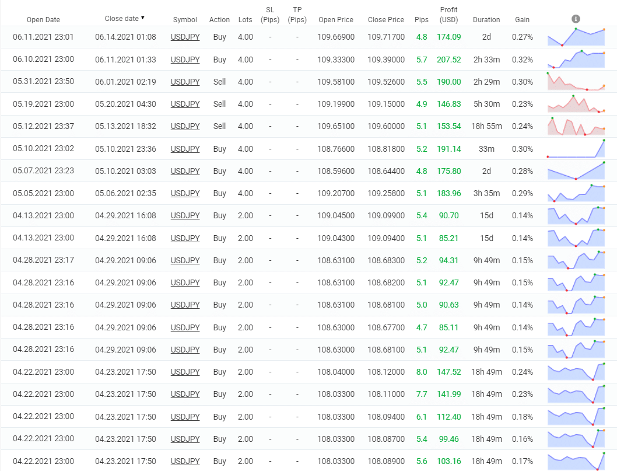View sparkline chart for 174.09 profit trade
Viewport: 617px width, 471px height.
point(576,37)
